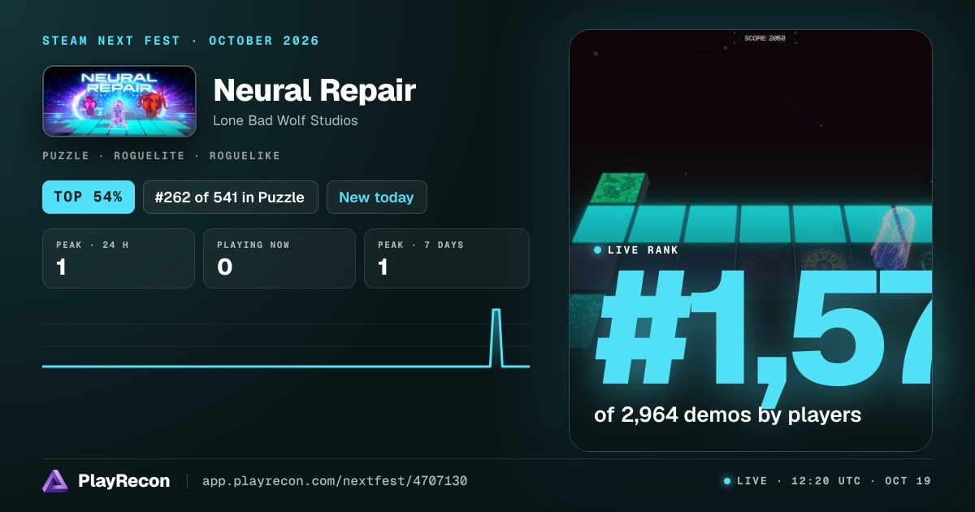Viewport: 975px width, 512px height.
Task: Click the Neural Repair game title
Action: 314,90
